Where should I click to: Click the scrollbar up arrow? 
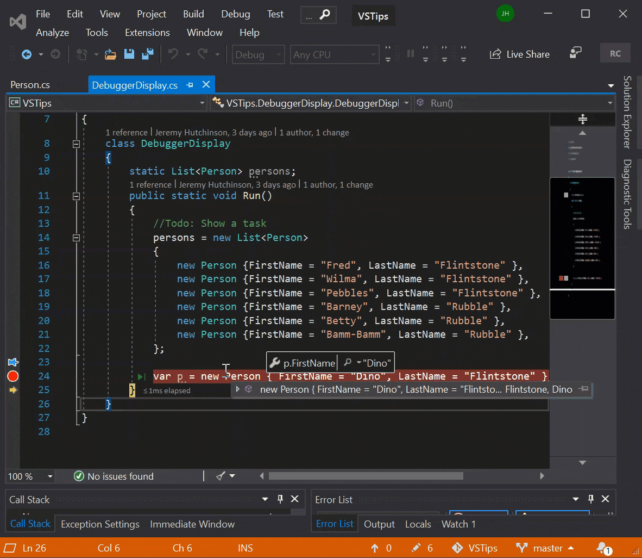coord(582,133)
